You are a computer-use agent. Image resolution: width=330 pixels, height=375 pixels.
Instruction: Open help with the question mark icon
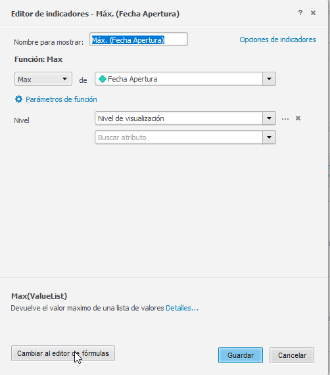pyautogui.click(x=300, y=12)
